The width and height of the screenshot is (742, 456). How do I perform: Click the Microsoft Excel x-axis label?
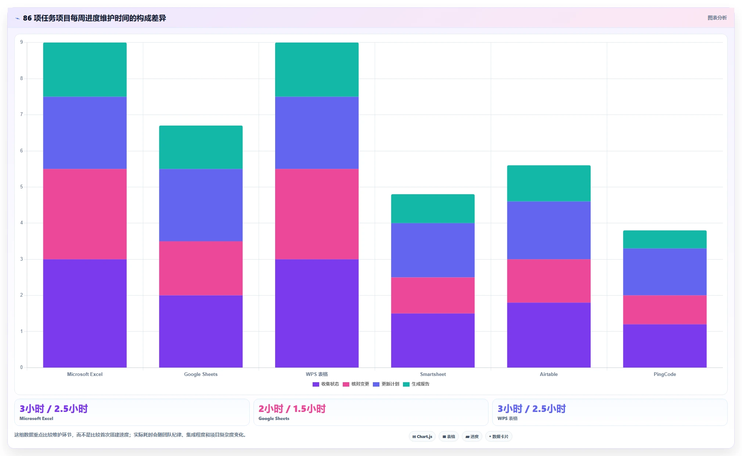click(x=85, y=374)
